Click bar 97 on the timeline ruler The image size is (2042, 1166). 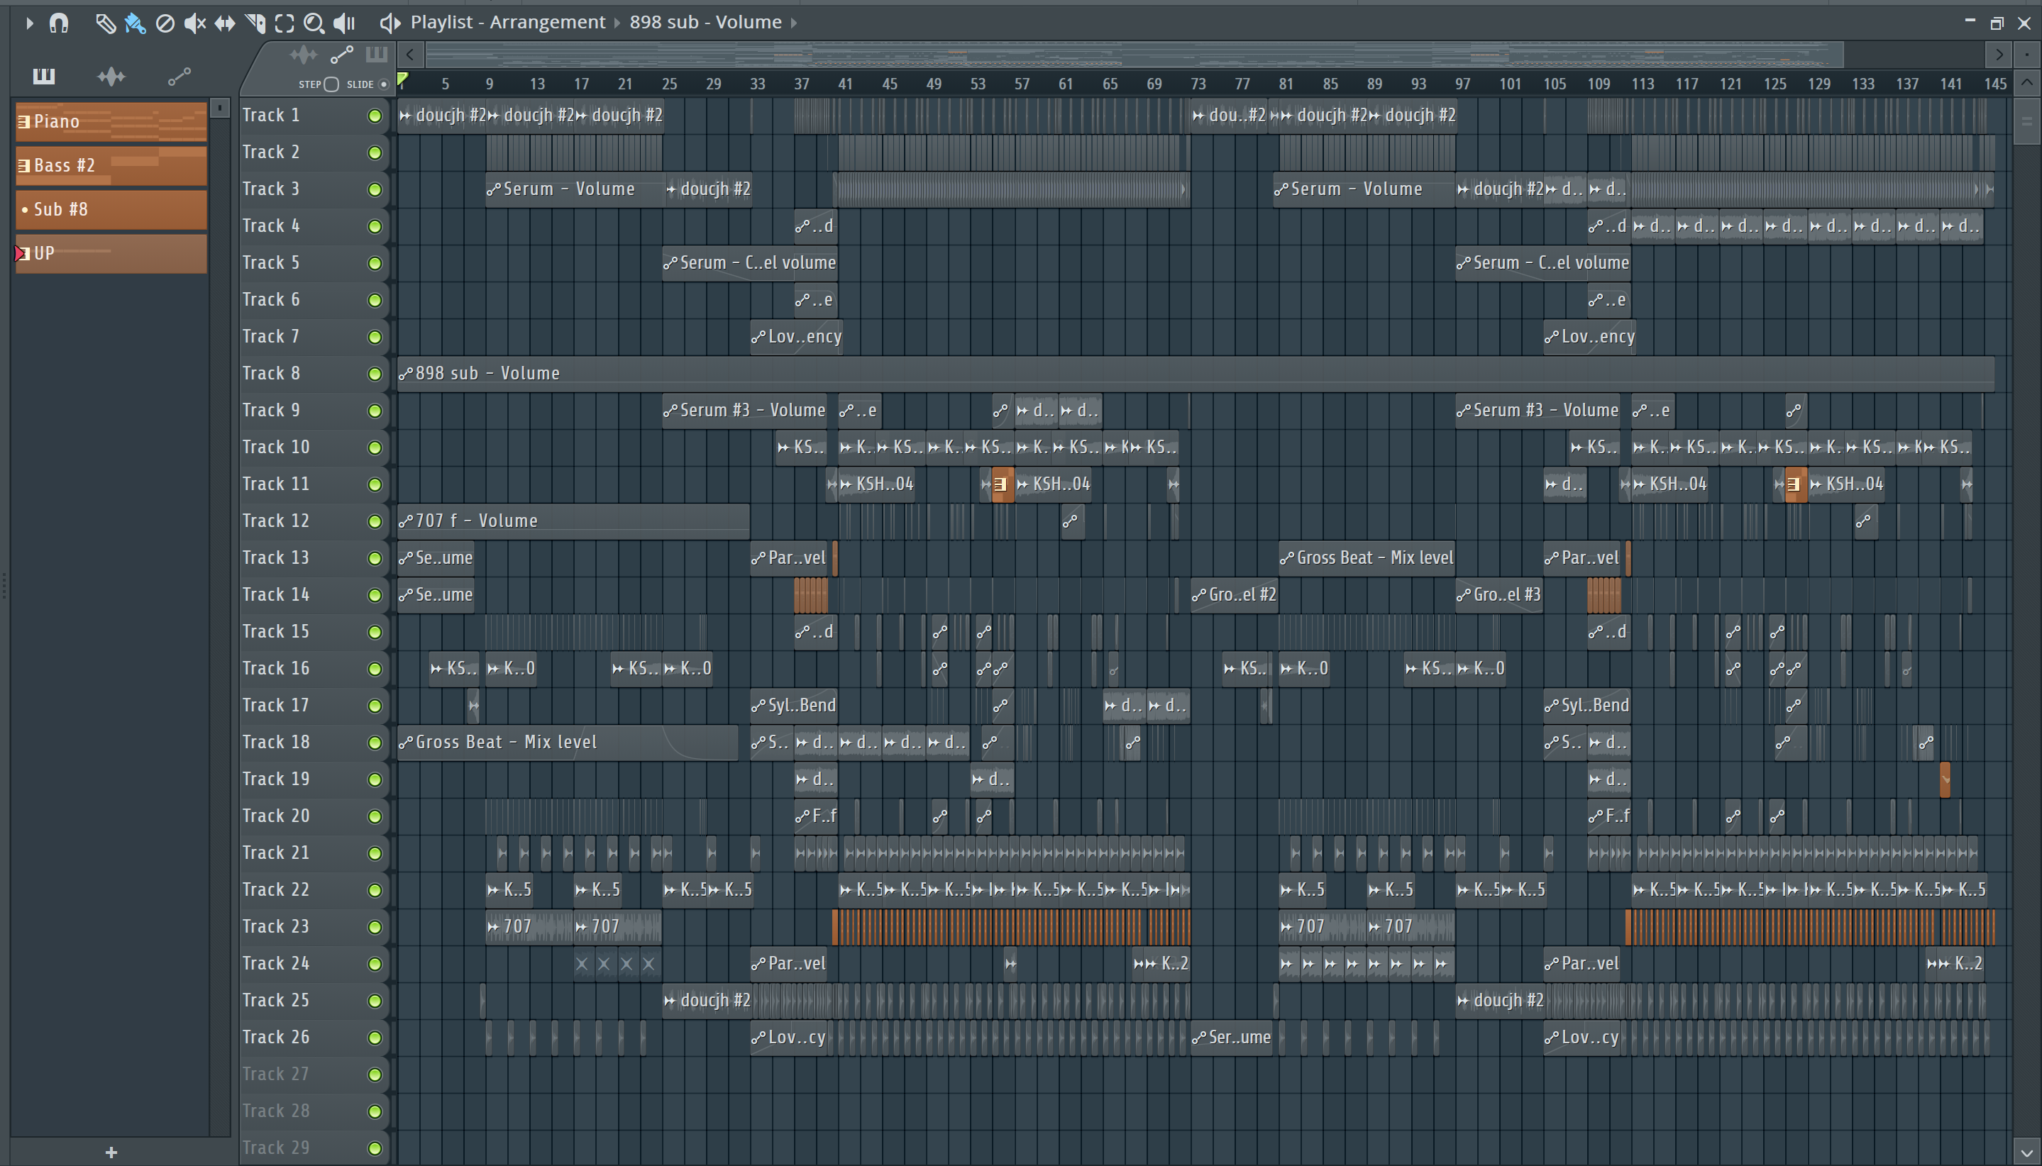[x=1463, y=83]
